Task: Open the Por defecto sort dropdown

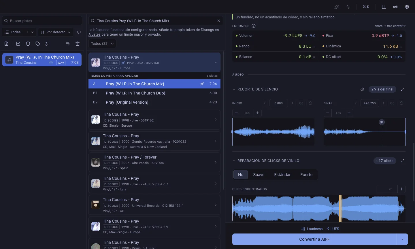Action: click(56, 32)
